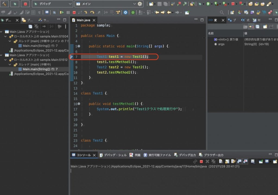Save console output with the disk icon
Image resolution: width=278 pixels, height=195 pixels.
click(x=253, y=161)
